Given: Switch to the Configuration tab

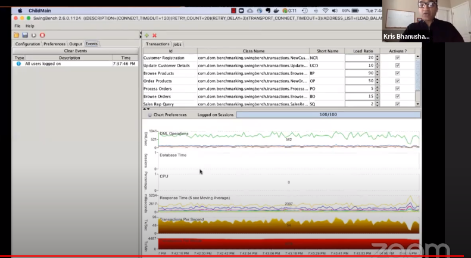Looking at the screenshot, I should pyautogui.click(x=27, y=44).
